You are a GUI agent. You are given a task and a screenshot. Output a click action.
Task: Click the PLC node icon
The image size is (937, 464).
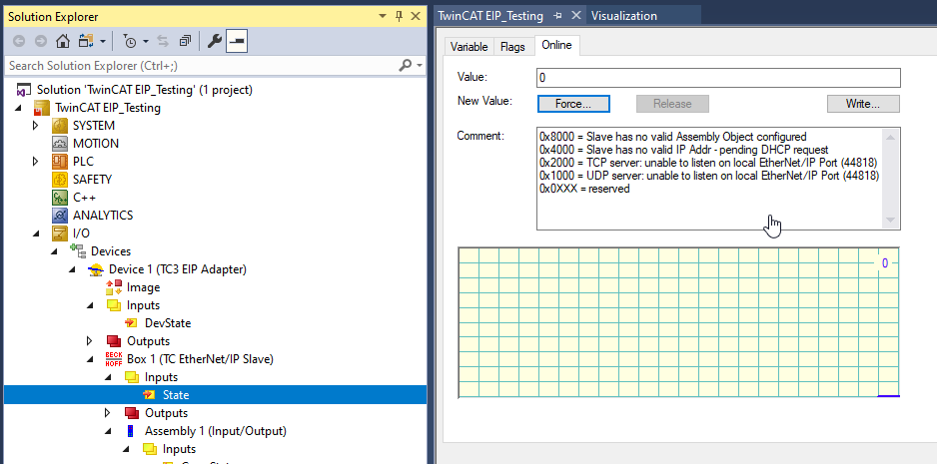(59, 162)
